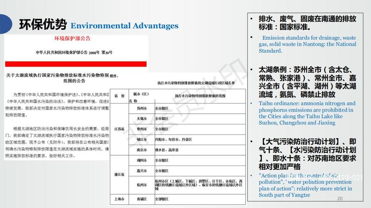The image size is (371, 208).
Task: Click '溧水县、高淳县' range cell
Action: [200, 150]
